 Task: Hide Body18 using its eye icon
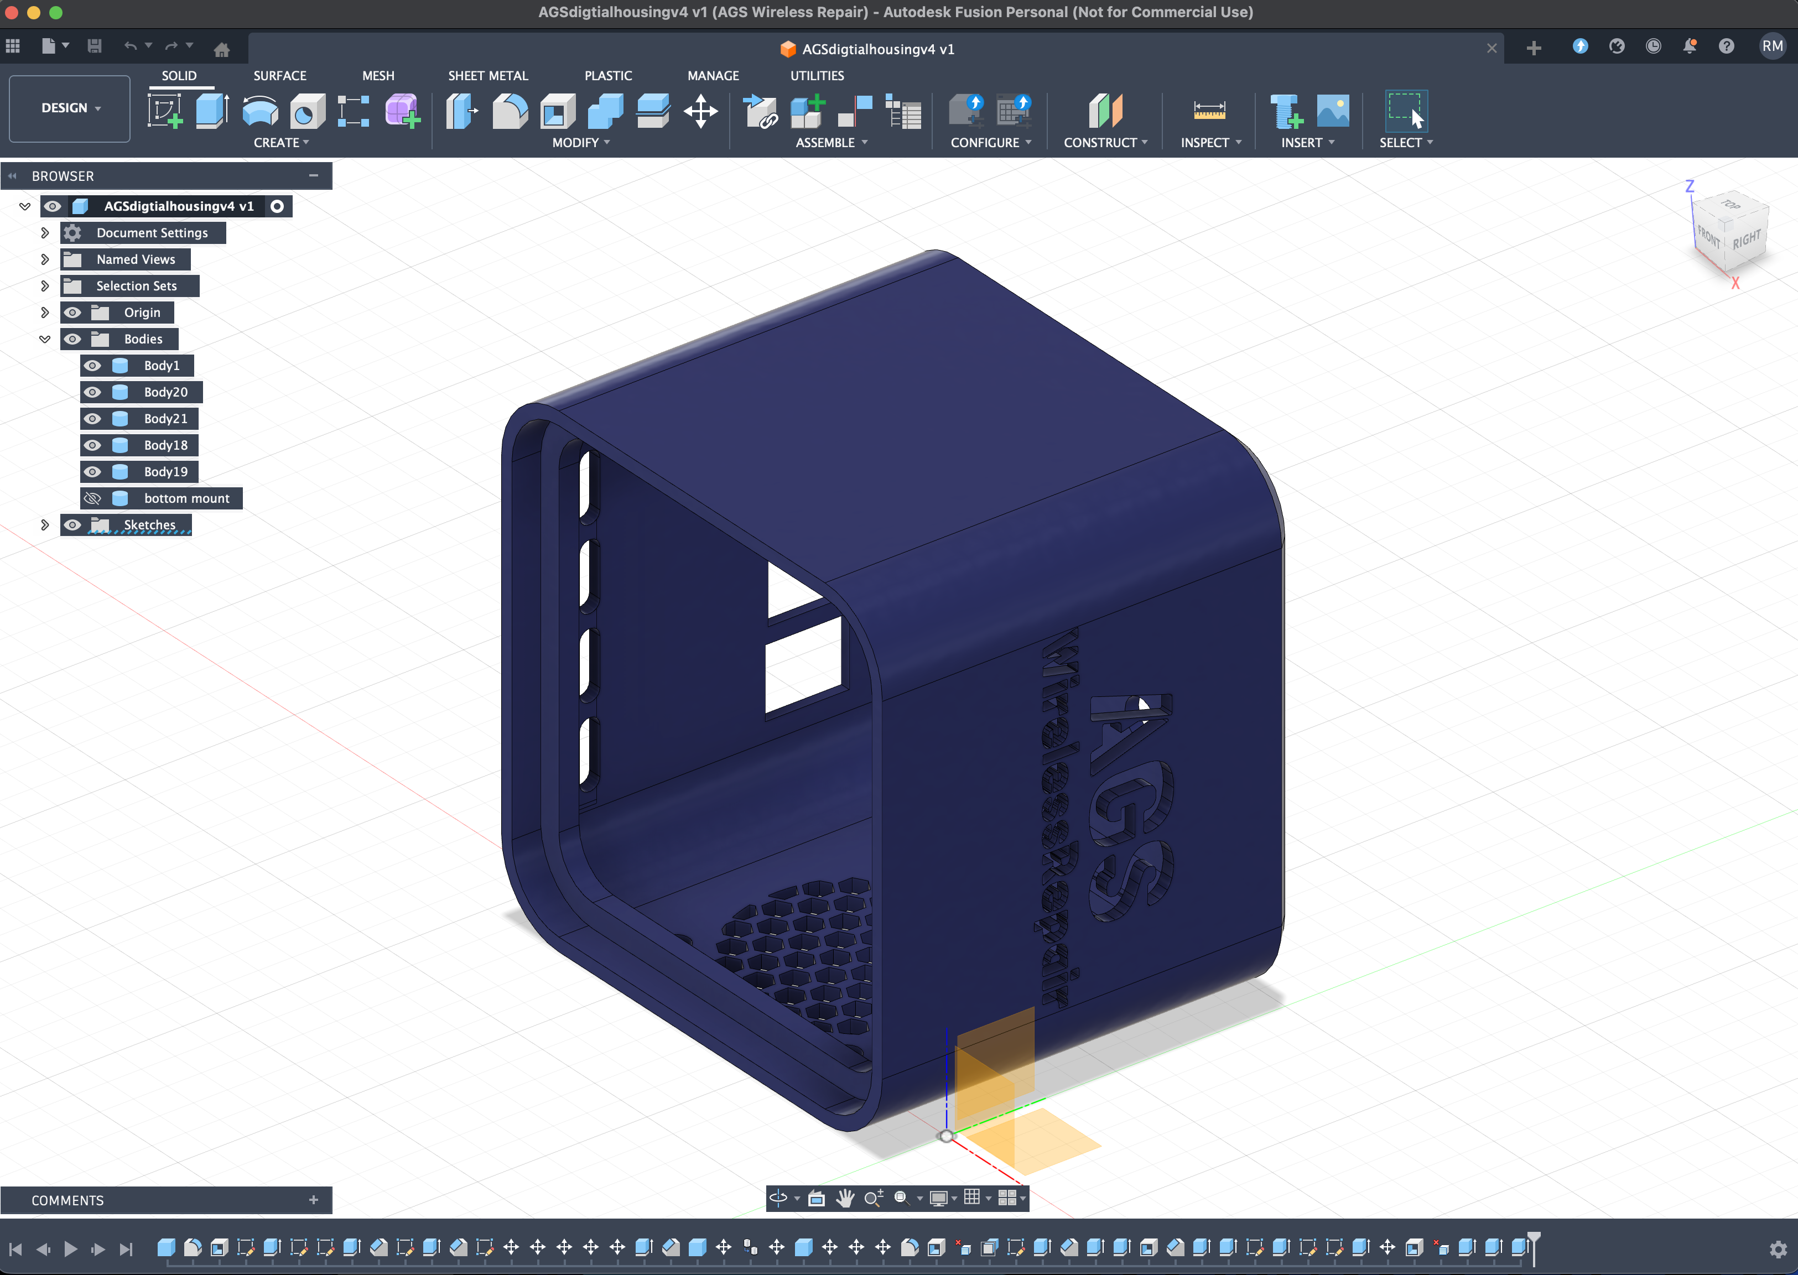pyautogui.click(x=92, y=446)
